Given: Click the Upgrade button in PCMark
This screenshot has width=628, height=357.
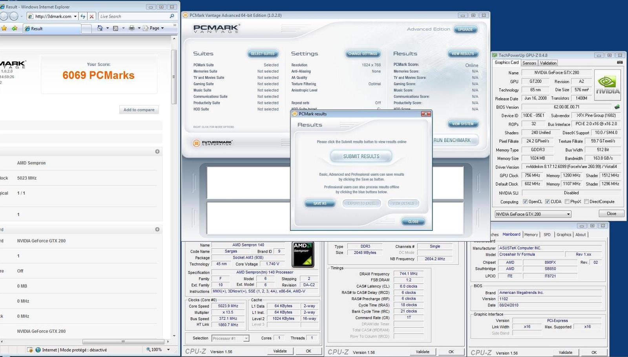Looking at the screenshot, I should [465, 29].
